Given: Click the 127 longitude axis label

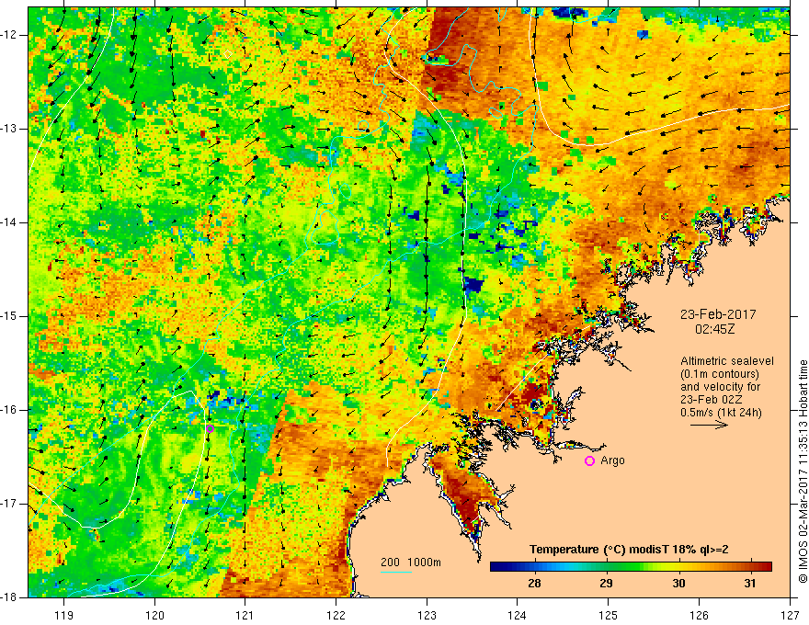Looking at the screenshot, I should [790, 615].
